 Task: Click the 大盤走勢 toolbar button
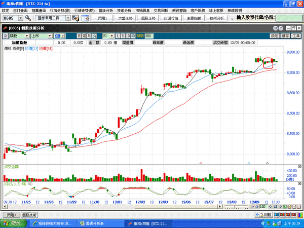[125, 18]
